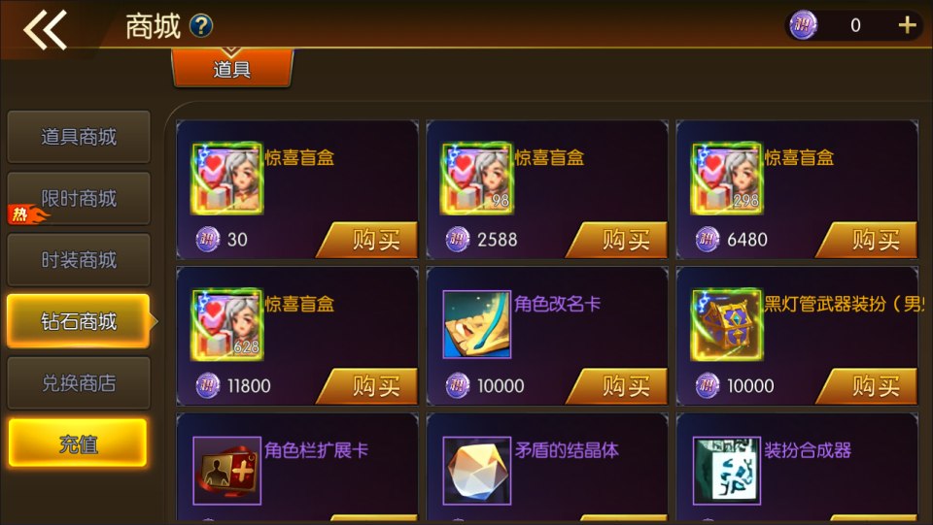Go back using the double-arrow icon

click(x=46, y=30)
